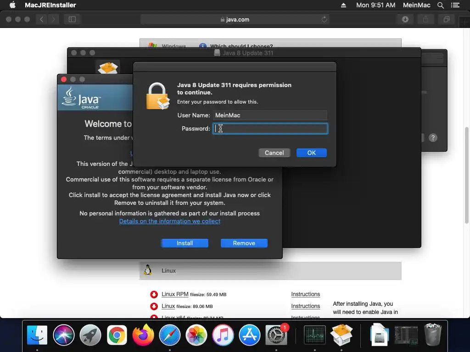Click Install in the Java window

pos(185,243)
